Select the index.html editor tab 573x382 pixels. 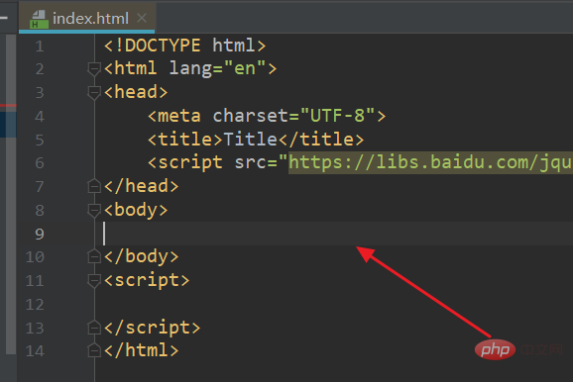[87, 18]
